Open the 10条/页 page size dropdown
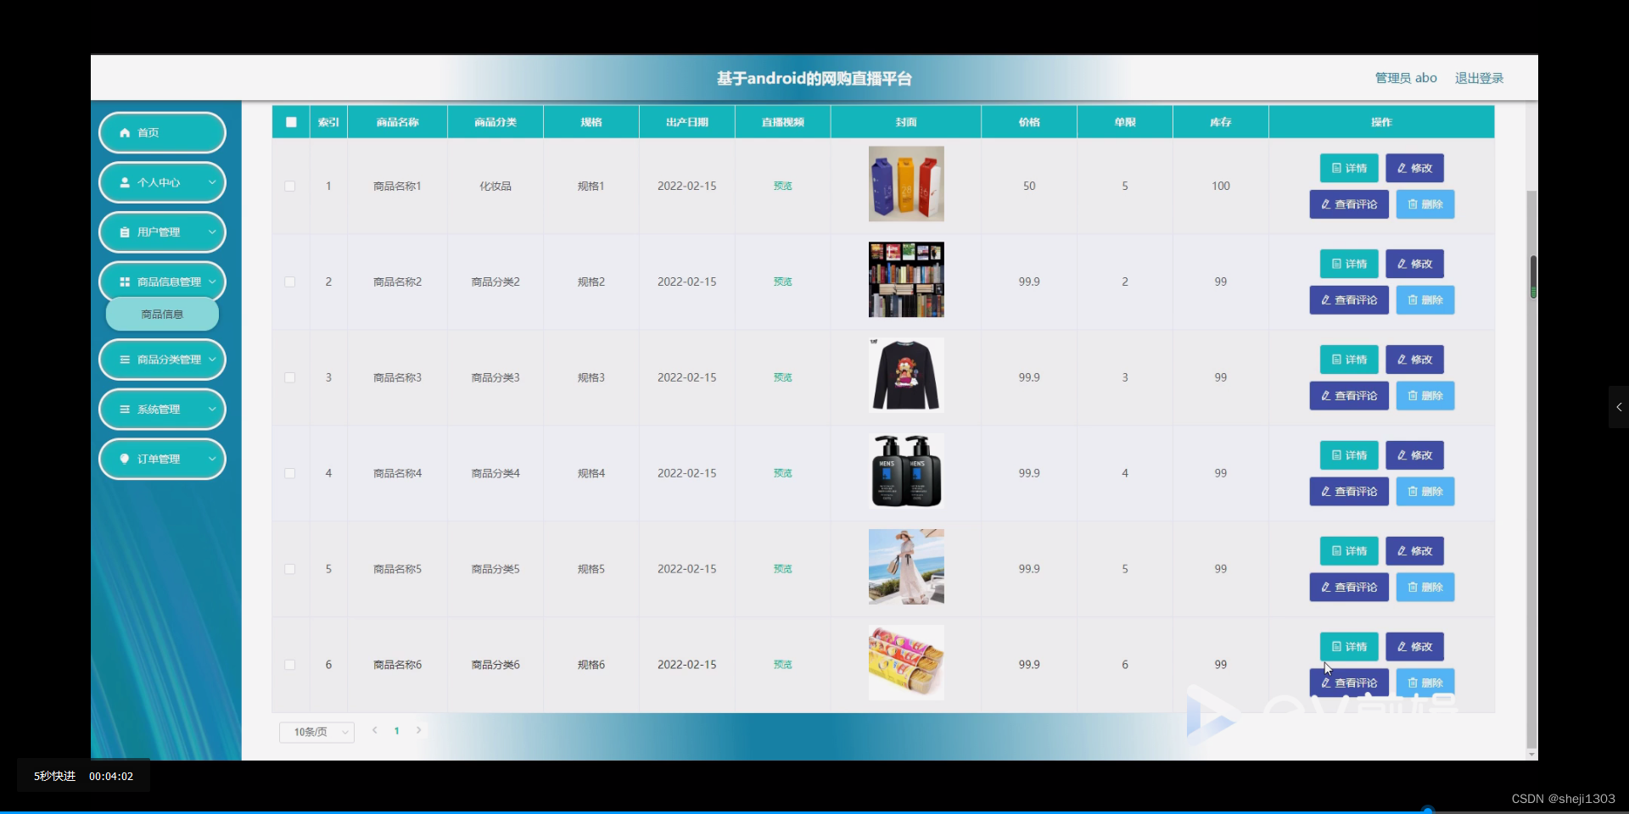The height and width of the screenshot is (814, 1629). [x=316, y=731]
